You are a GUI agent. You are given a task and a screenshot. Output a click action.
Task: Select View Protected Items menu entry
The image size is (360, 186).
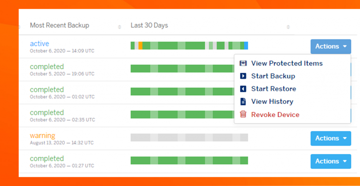[x=287, y=63]
